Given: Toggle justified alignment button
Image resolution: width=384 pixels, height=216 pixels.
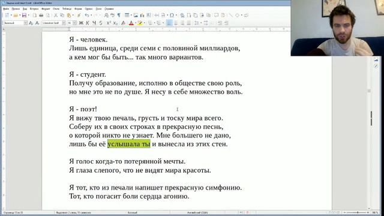Looking at the screenshot, I should click(x=189, y=23).
